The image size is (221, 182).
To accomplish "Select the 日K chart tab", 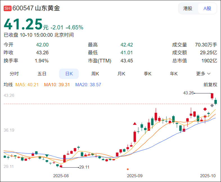I will (x=69, y=74).
